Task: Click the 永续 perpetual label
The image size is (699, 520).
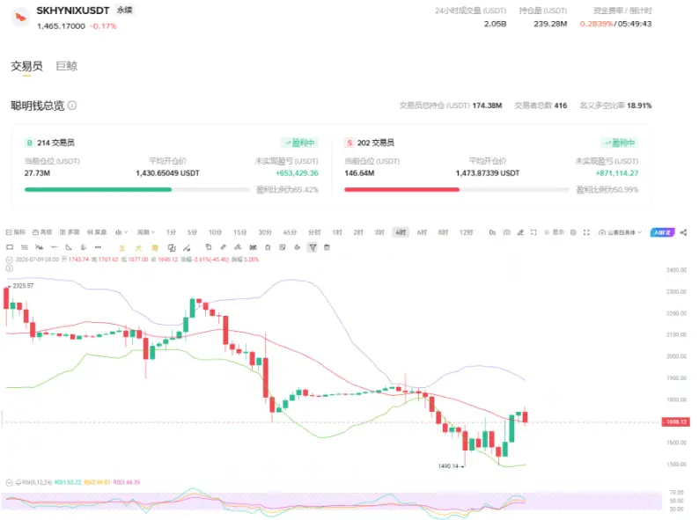Action: 124,10
